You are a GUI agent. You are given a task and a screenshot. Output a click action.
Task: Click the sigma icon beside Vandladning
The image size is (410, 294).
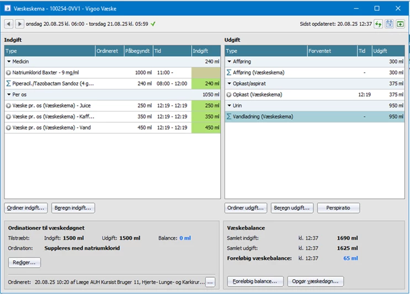coord(229,116)
